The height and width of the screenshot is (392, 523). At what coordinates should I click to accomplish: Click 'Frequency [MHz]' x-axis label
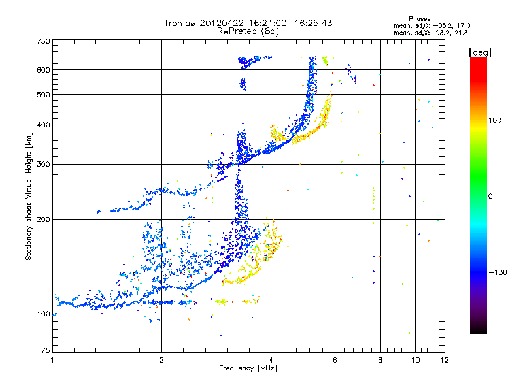click(x=248, y=368)
